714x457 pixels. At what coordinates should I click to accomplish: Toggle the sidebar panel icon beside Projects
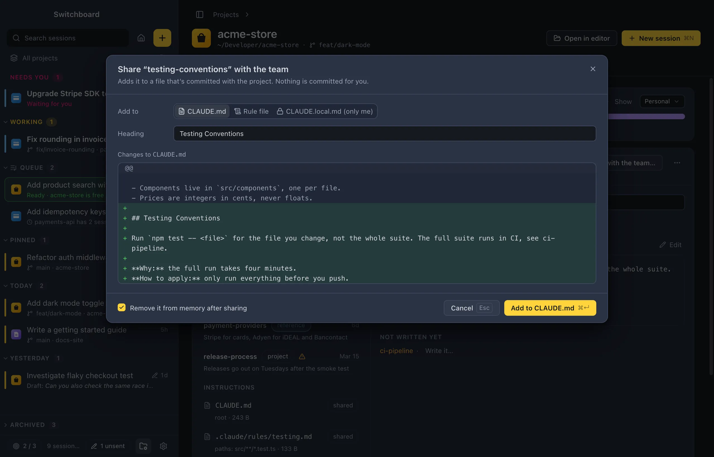tap(200, 14)
